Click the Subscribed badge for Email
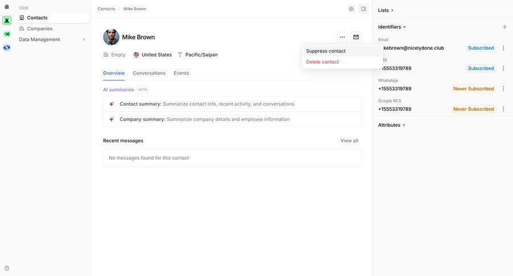The width and height of the screenshot is (513, 276). (x=481, y=48)
